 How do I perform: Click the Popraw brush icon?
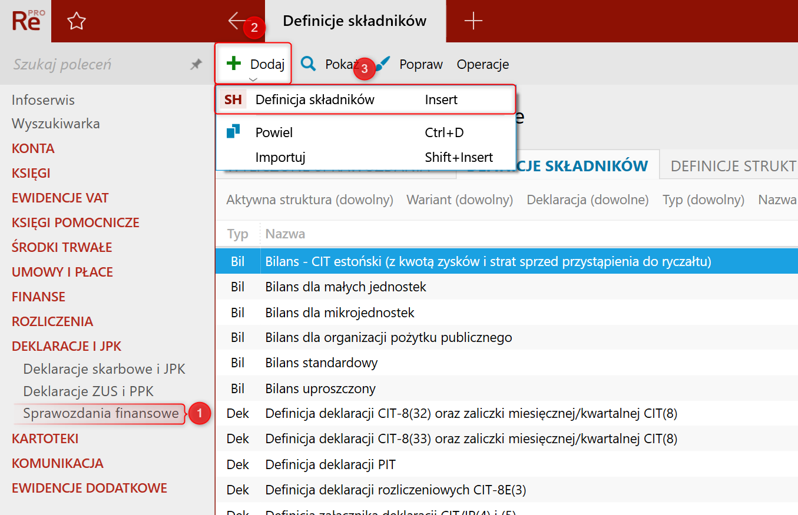point(383,64)
